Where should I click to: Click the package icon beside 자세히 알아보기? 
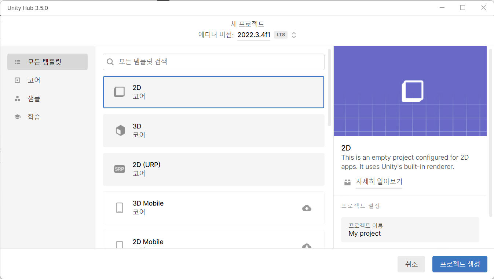tap(347, 182)
